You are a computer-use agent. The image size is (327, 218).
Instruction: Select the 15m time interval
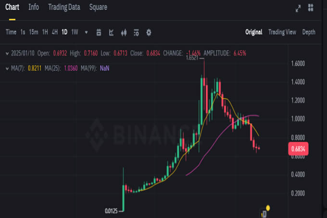[x=34, y=32]
